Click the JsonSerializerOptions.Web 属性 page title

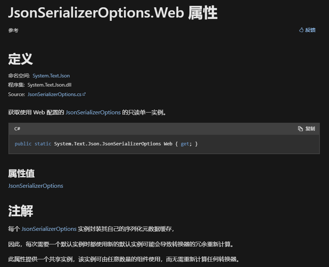113,13
